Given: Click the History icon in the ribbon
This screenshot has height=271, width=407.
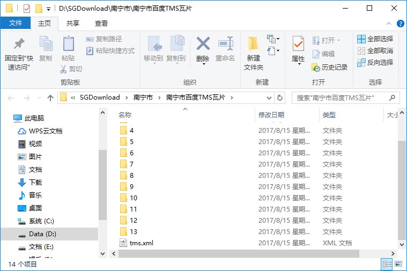Looking at the screenshot, I should point(316,67).
